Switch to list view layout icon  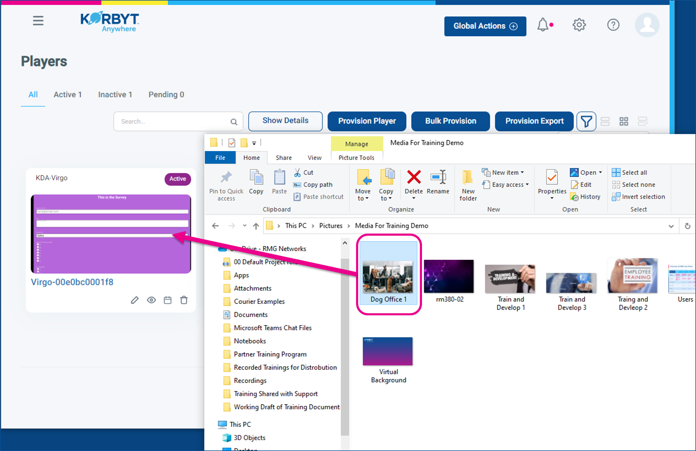(x=605, y=121)
